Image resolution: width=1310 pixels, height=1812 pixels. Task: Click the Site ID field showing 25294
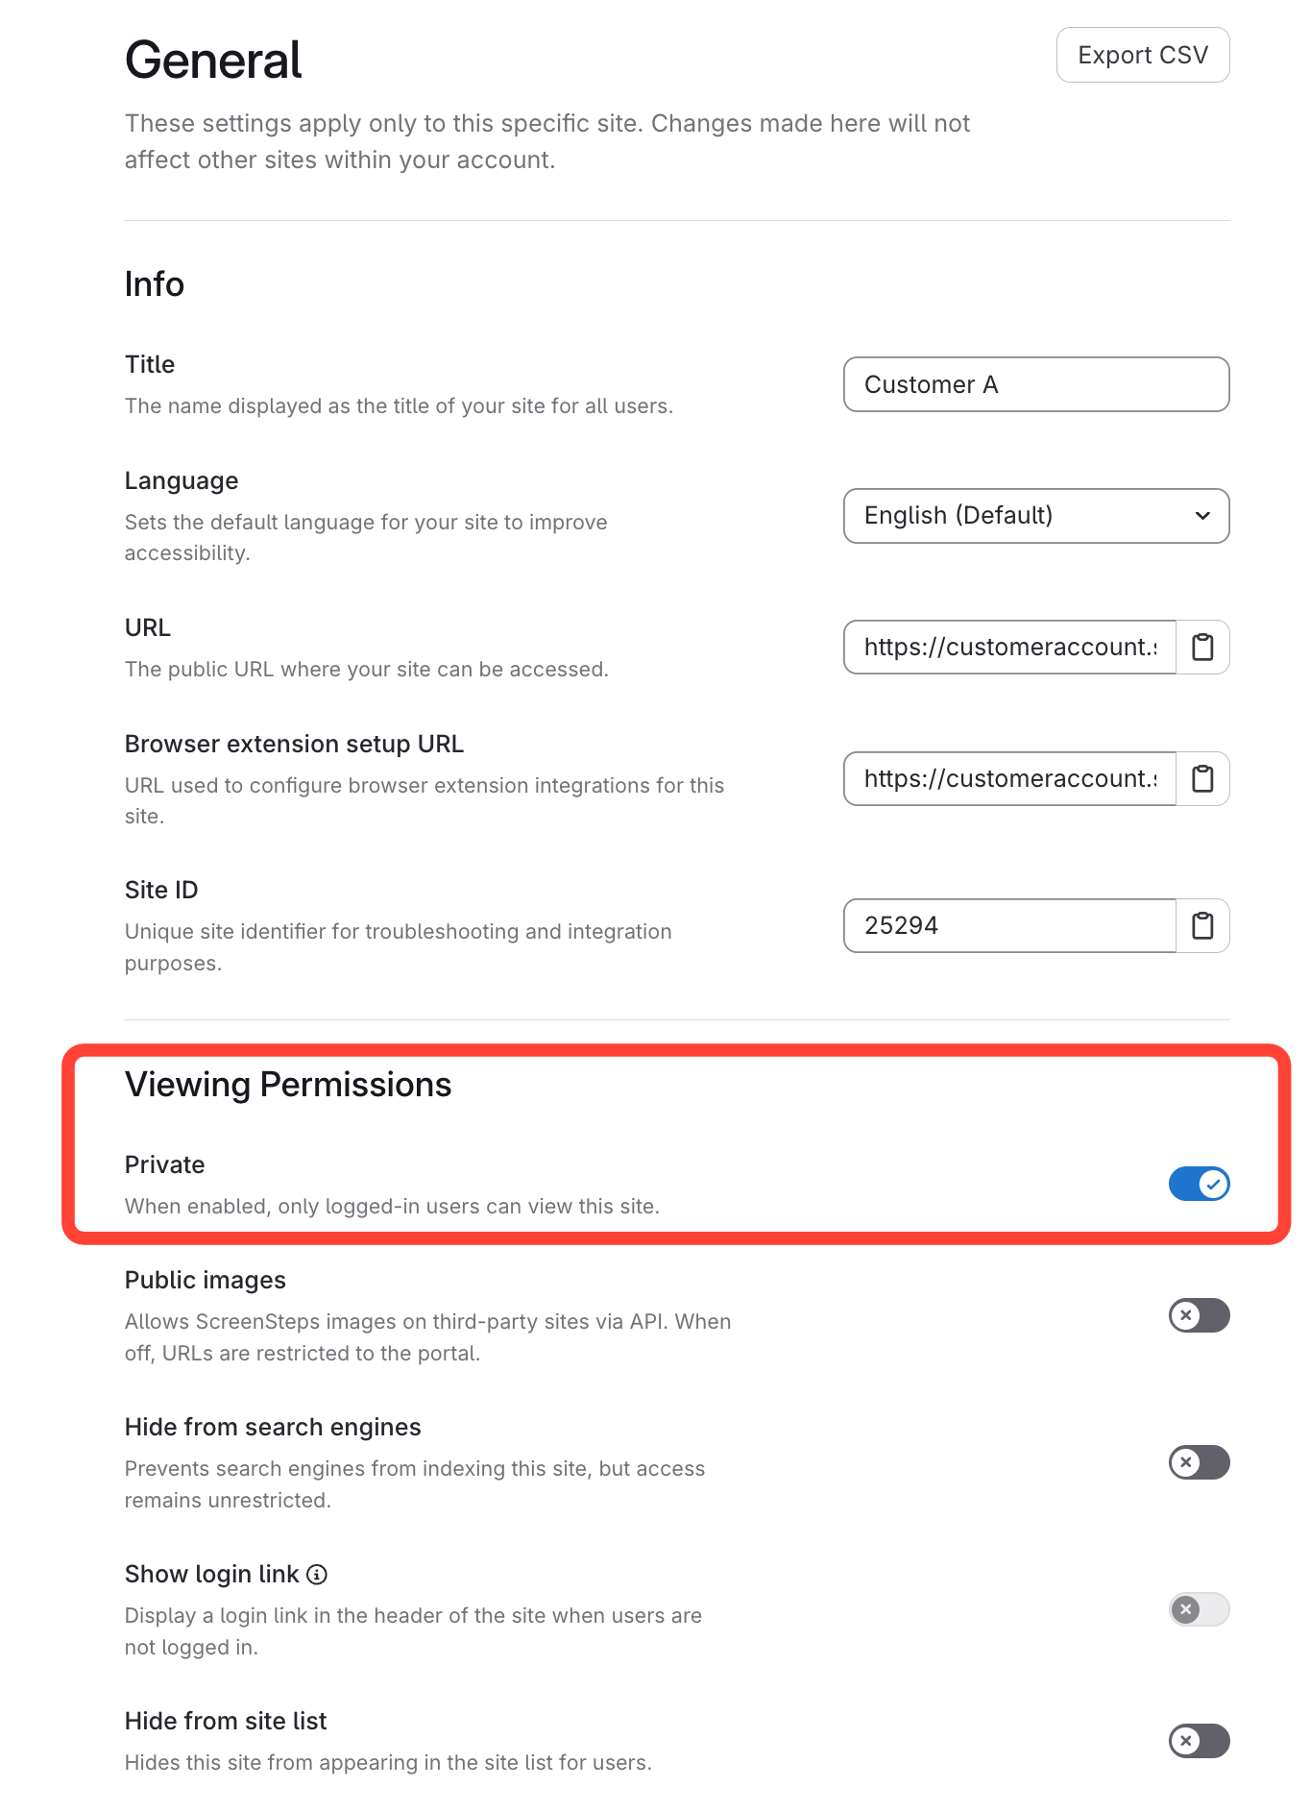coord(1009,926)
